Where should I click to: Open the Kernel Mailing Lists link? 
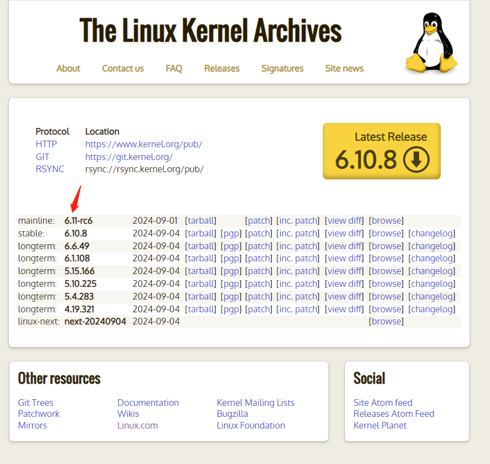255,403
